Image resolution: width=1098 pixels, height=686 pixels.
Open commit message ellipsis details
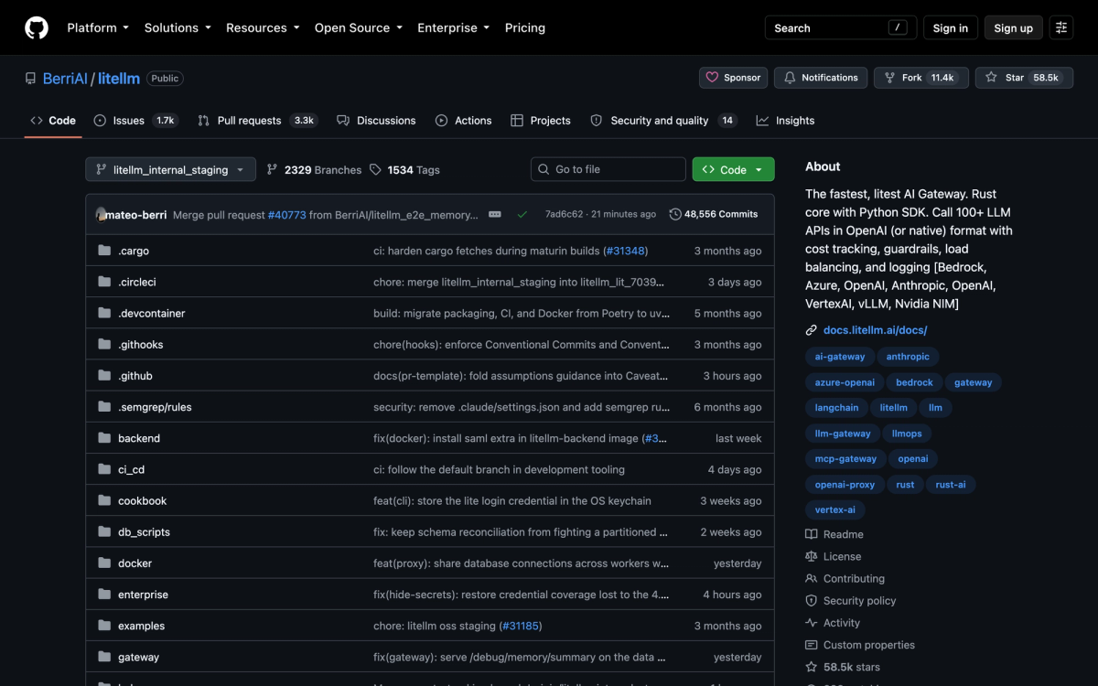(x=495, y=214)
